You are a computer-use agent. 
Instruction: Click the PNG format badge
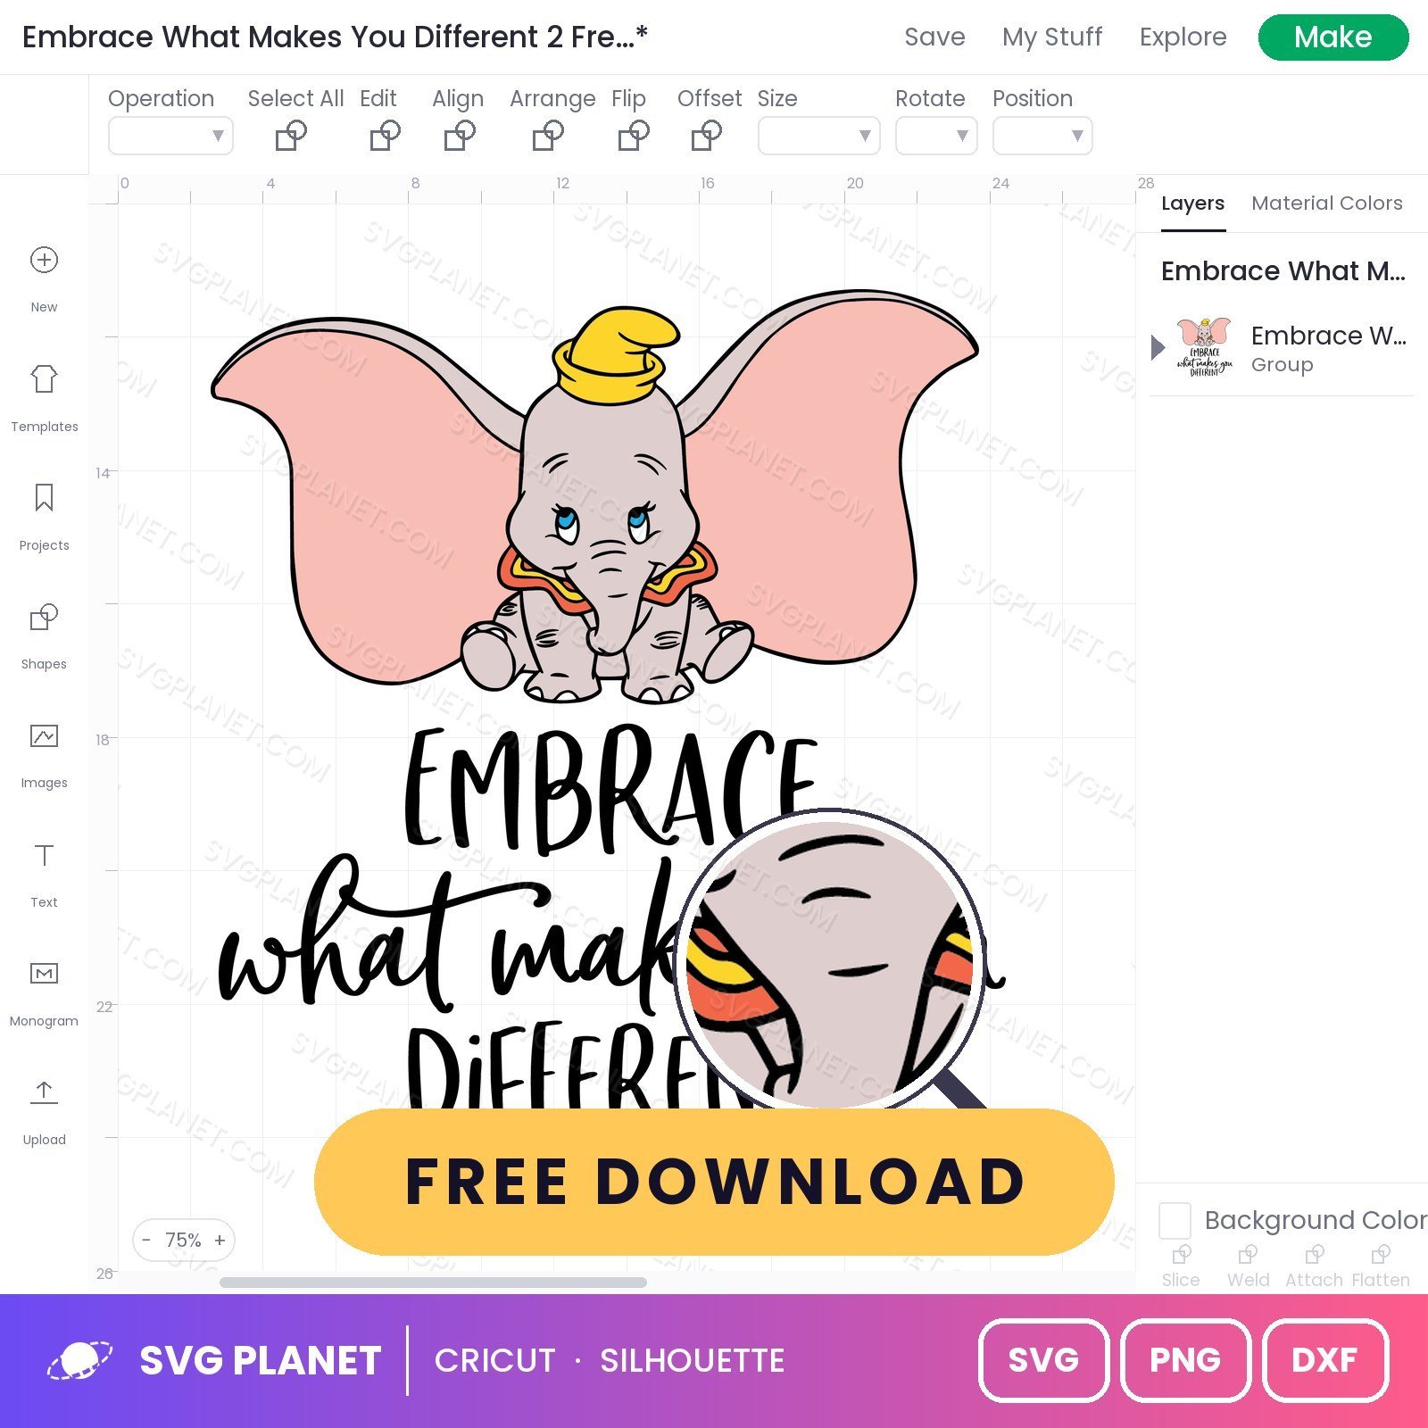[x=1184, y=1360]
